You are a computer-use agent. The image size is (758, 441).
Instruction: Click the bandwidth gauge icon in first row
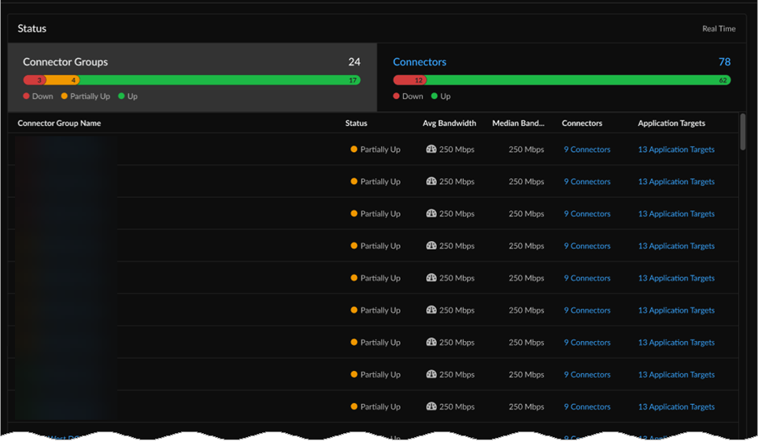click(431, 150)
